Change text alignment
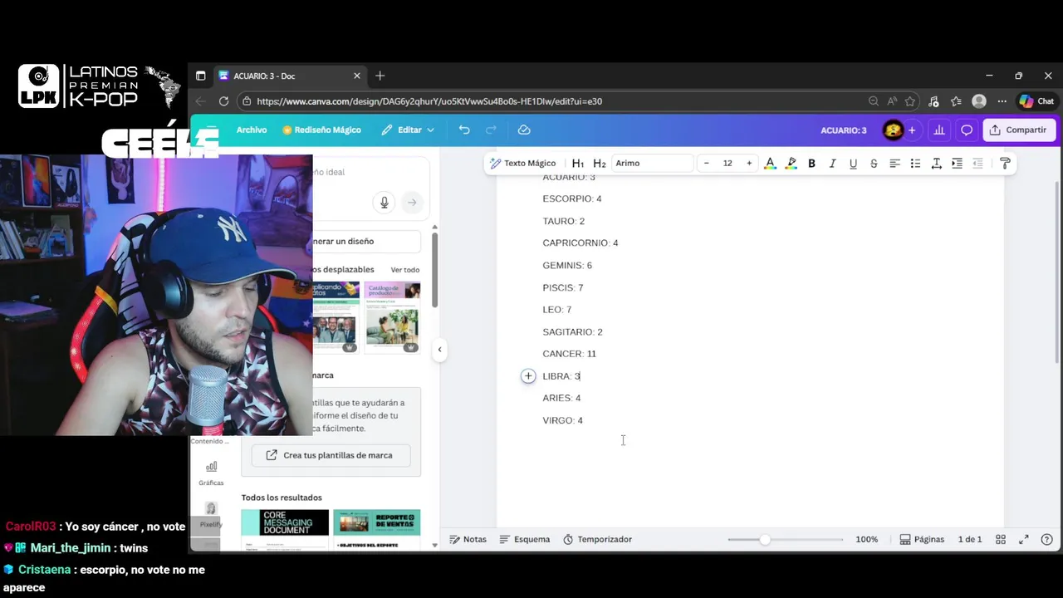The image size is (1063, 598). click(x=894, y=163)
